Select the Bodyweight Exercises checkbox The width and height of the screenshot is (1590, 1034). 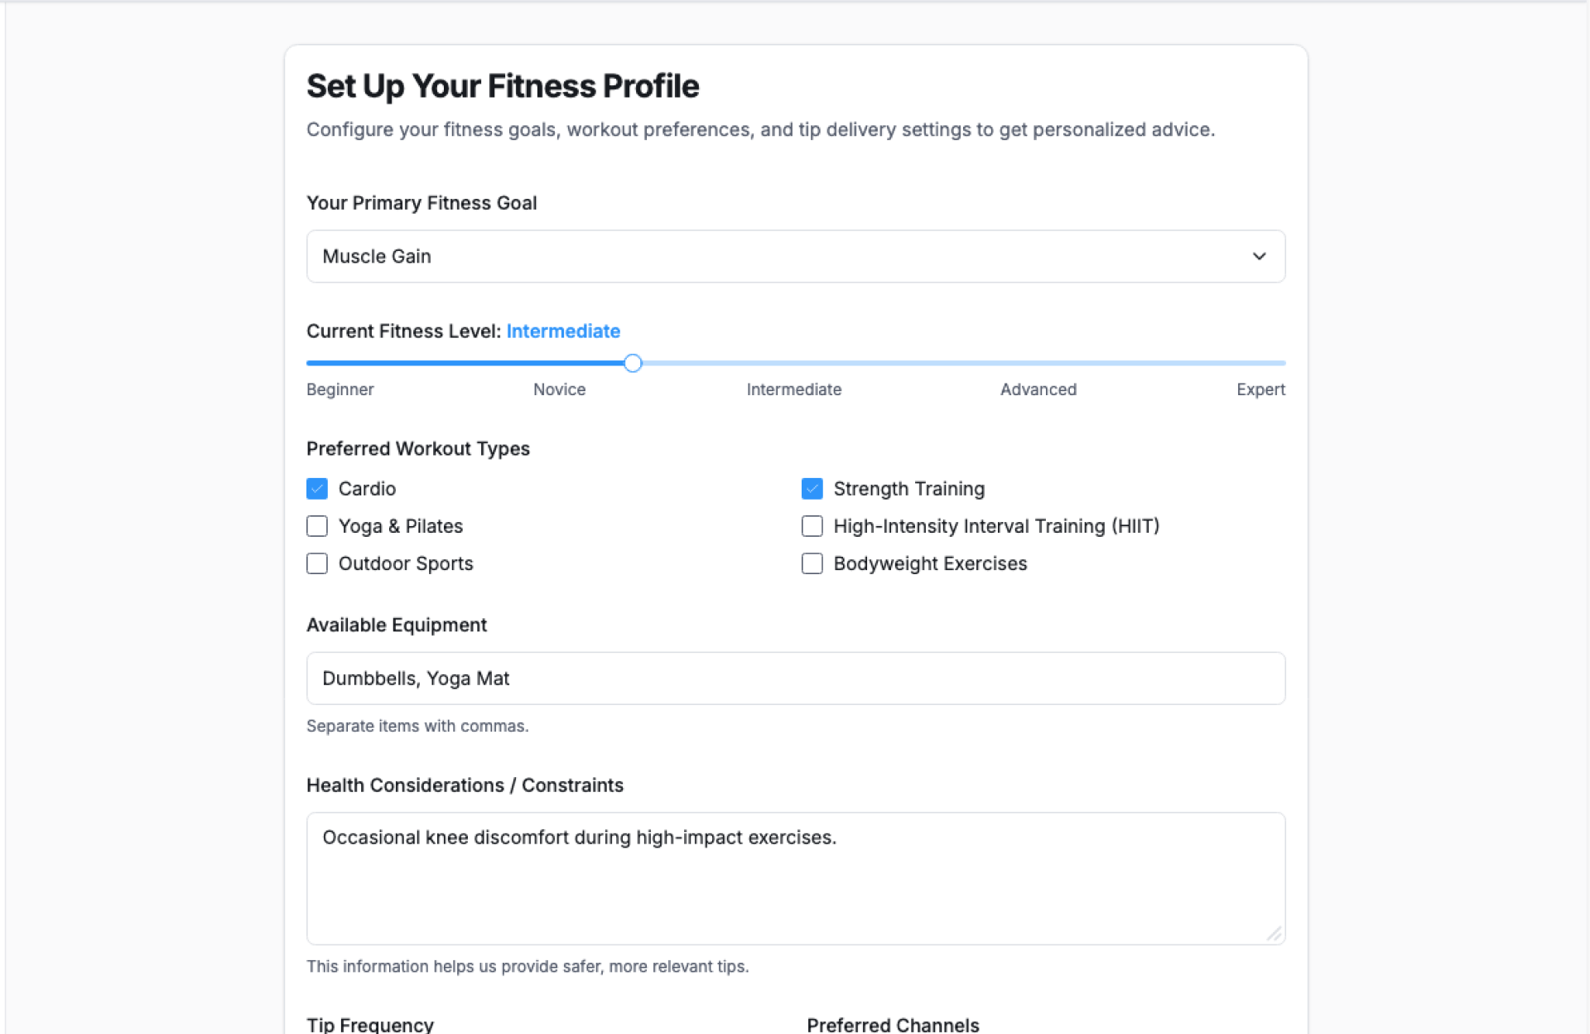812,563
